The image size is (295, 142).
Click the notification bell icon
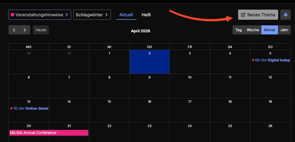click(x=285, y=15)
